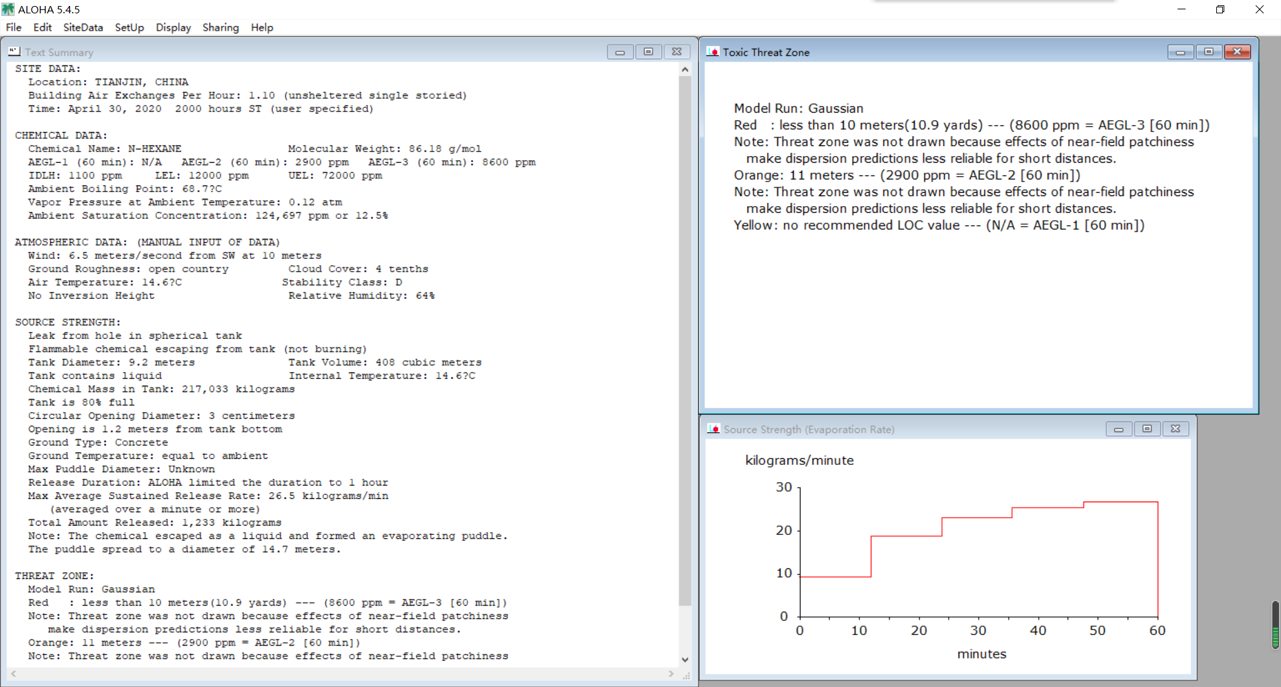Click 'Location: TIANJIN, CHINA' line
This screenshot has width=1281, height=687.
click(108, 82)
